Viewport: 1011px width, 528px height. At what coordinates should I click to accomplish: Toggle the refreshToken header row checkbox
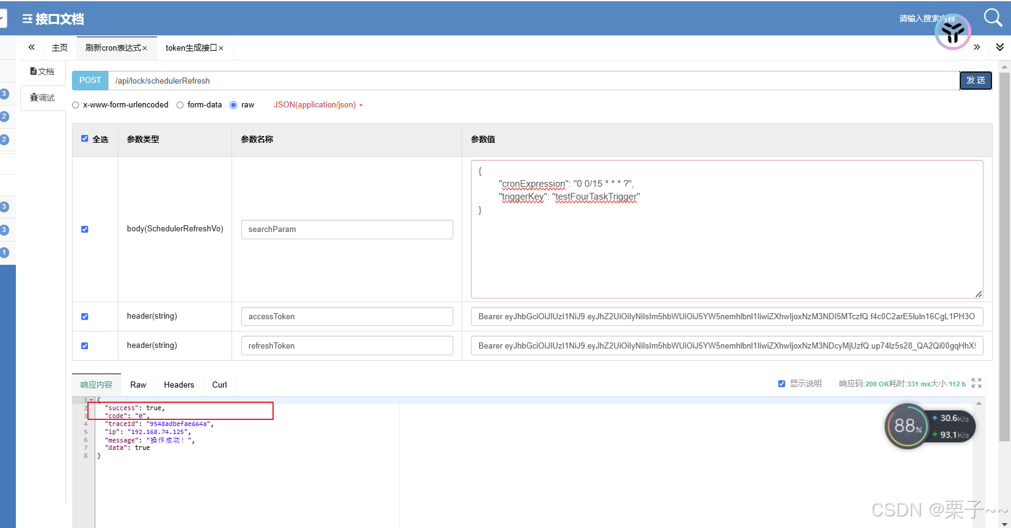tap(85, 346)
